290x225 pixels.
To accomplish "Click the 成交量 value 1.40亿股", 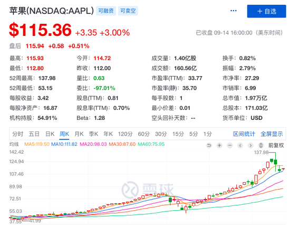I will tap(185, 58).
